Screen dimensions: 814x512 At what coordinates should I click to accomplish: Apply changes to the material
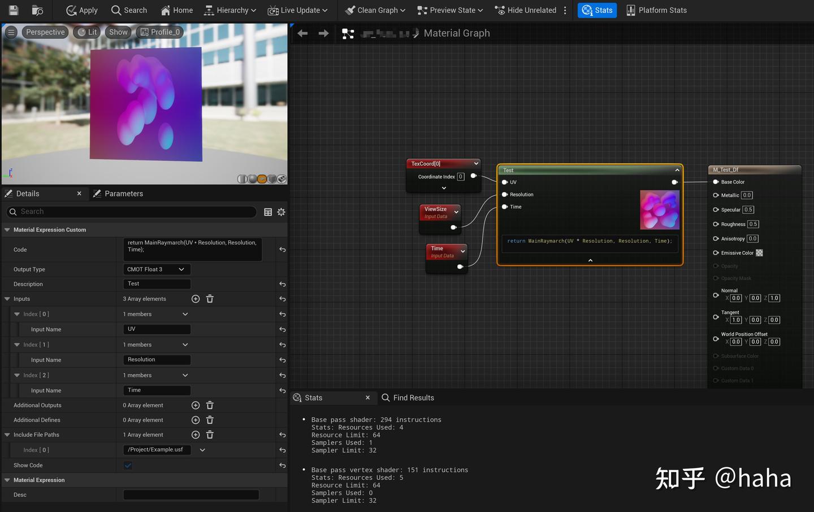81,10
